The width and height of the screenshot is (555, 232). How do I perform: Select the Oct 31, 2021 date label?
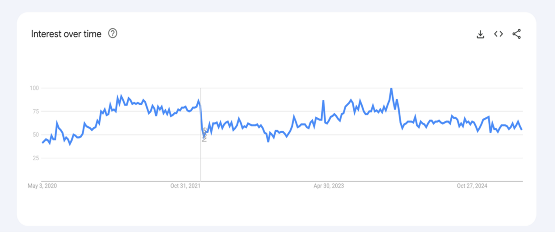[186, 186]
